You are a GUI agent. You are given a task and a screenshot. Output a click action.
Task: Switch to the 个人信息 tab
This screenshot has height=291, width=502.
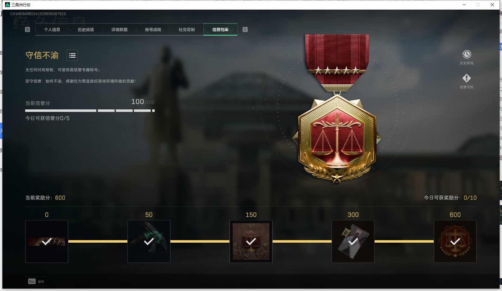pyautogui.click(x=52, y=29)
